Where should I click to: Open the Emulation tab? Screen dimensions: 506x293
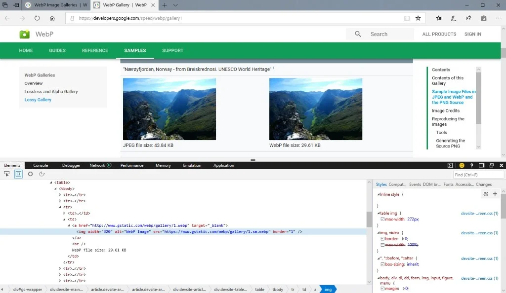point(192,165)
